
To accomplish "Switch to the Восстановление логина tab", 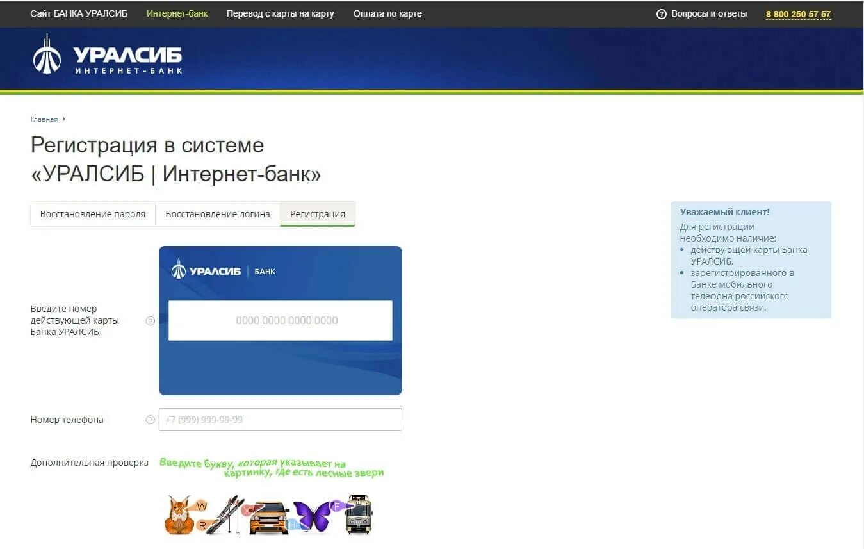I will click(218, 214).
